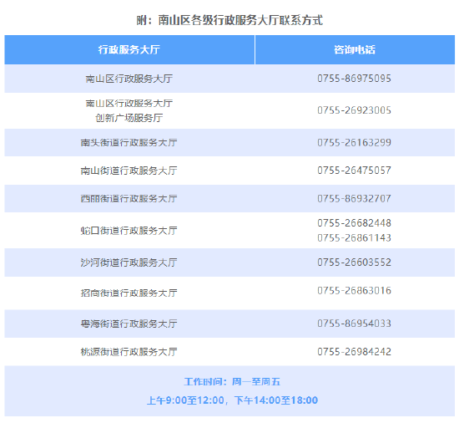Select phone number 0755-26603552
Image resolution: width=459 pixels, height=423 pixels.
click(x=355, y=262)
